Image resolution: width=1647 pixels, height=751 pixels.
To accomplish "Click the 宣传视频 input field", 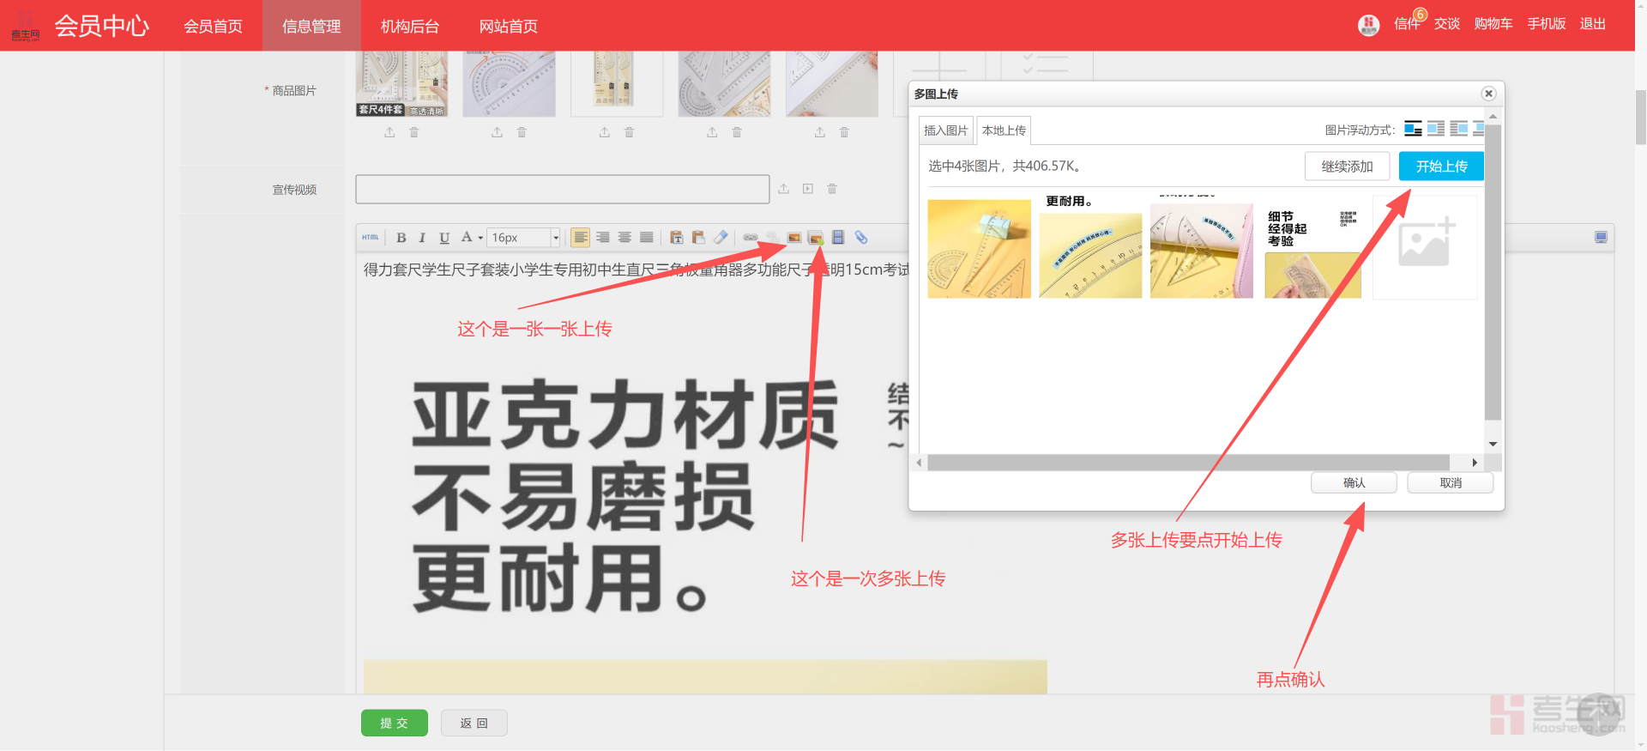I will [x=562, y=189].
